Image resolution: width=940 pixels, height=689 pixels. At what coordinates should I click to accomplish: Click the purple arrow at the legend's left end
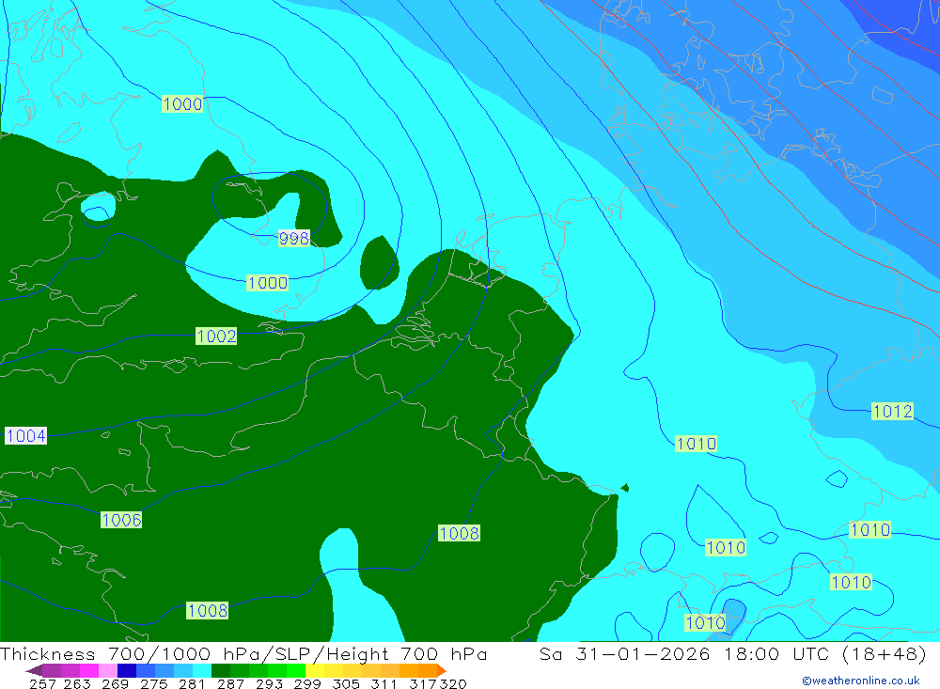point(34,670)
